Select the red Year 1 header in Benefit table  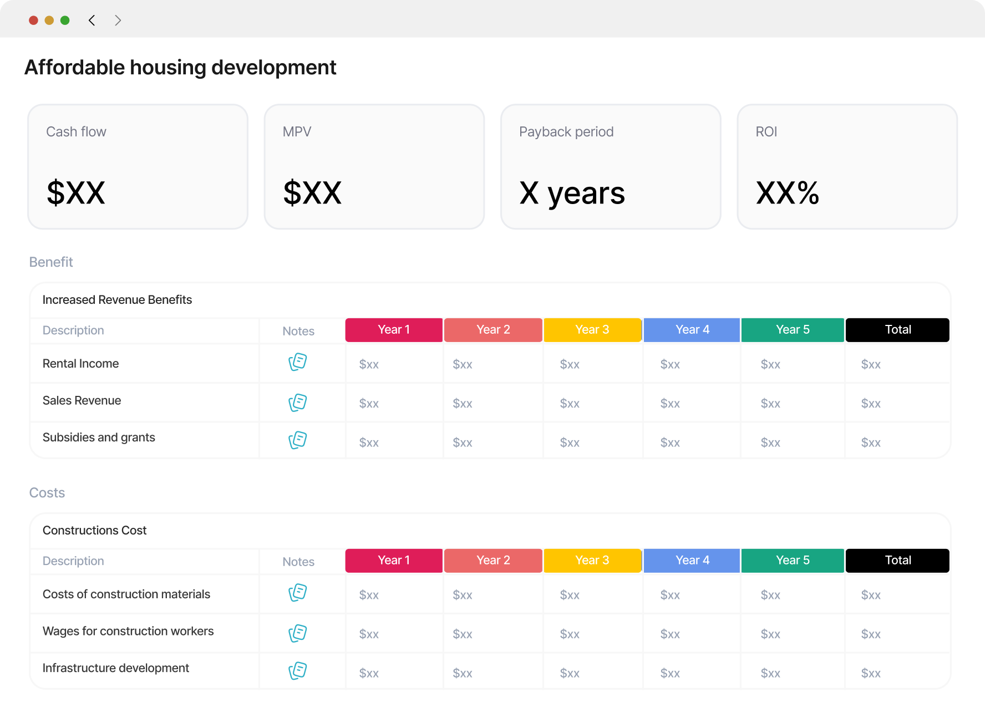[394, 330]
